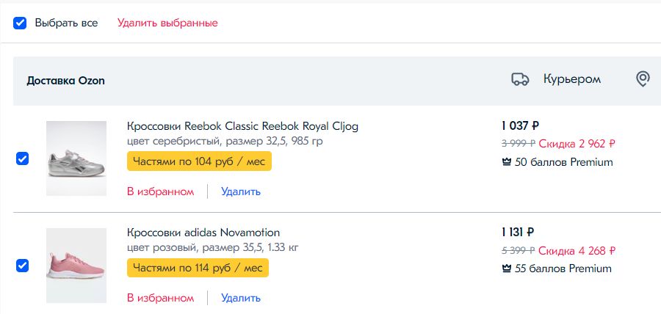
Task: Click Частями по 104 руб / мес badge
Action: pyautogui.click(x=199, y=161)
